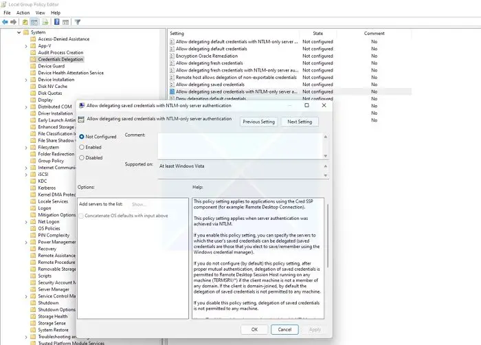Click the Show/Hide action pane icon
This screenshot has width=481, height=345.
pos(66,22)
